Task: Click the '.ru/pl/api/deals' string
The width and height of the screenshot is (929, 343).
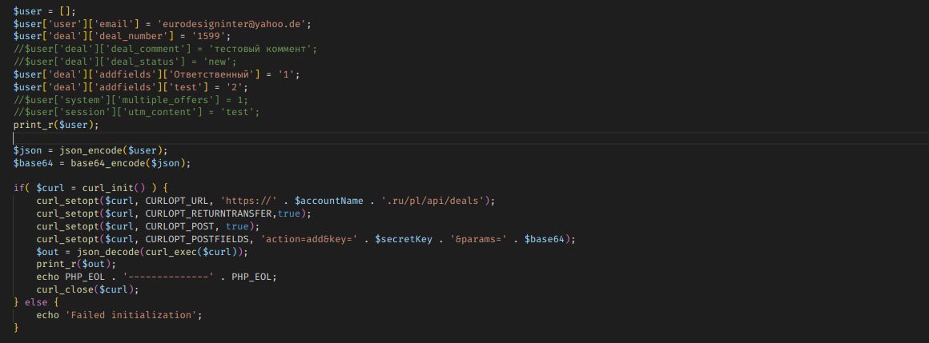Action: click(432, 201)
